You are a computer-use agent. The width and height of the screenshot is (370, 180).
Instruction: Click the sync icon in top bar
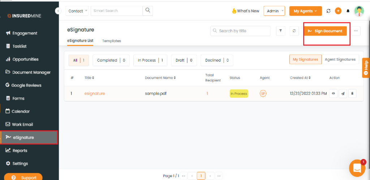coord(328,11)
